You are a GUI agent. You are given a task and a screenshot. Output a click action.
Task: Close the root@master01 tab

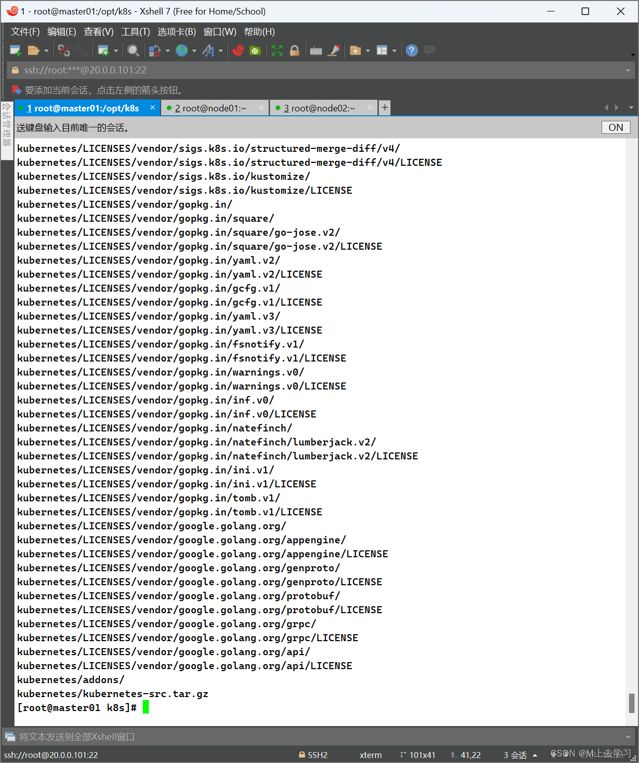coord(153,108)
